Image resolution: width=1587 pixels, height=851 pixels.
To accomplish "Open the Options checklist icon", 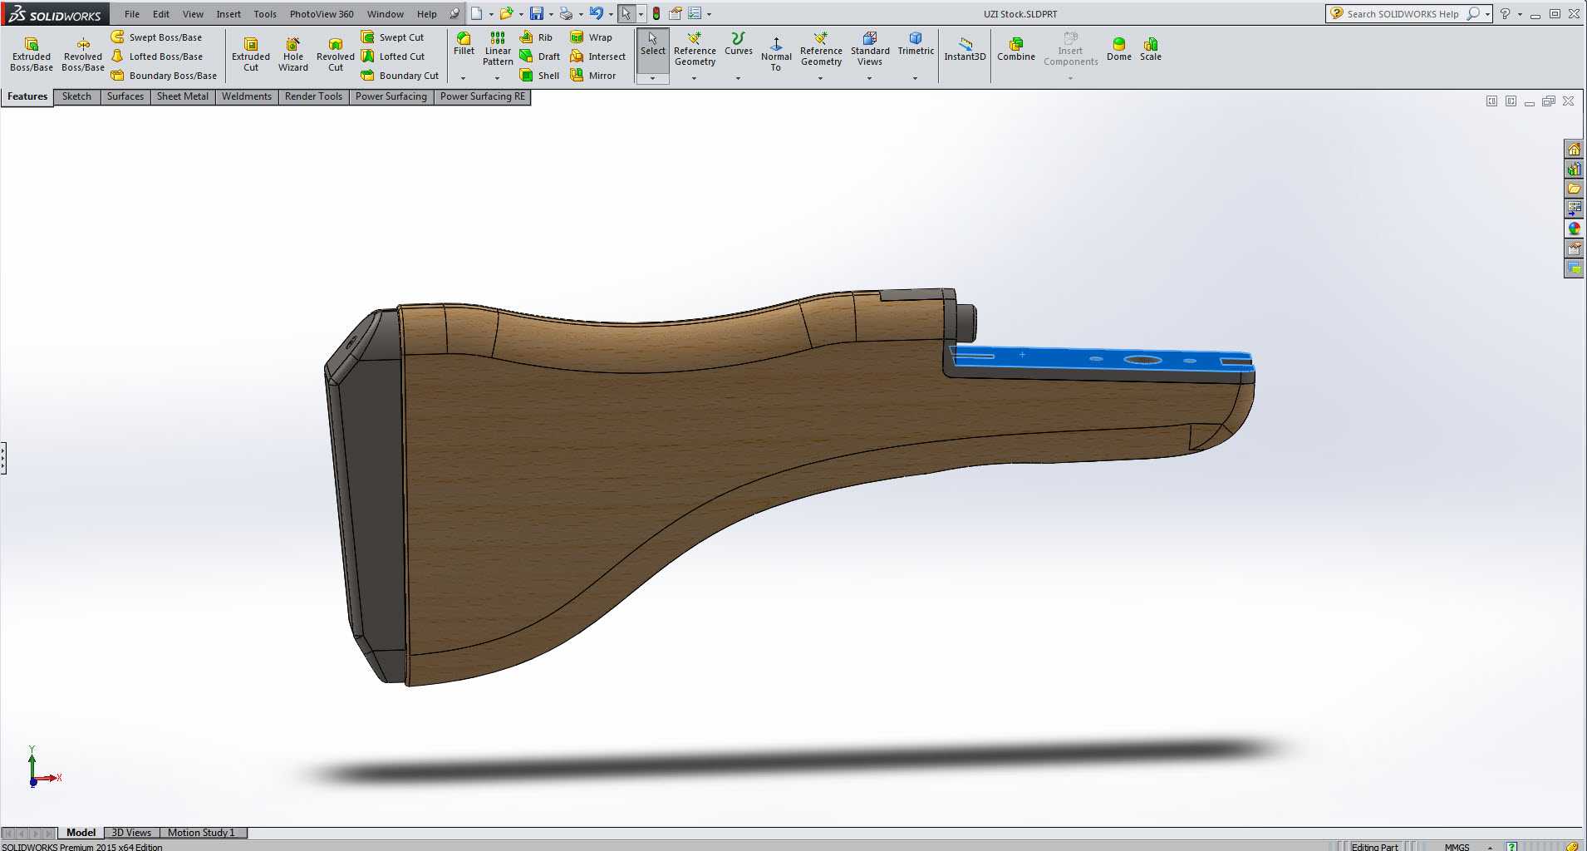I will [695, 13].
